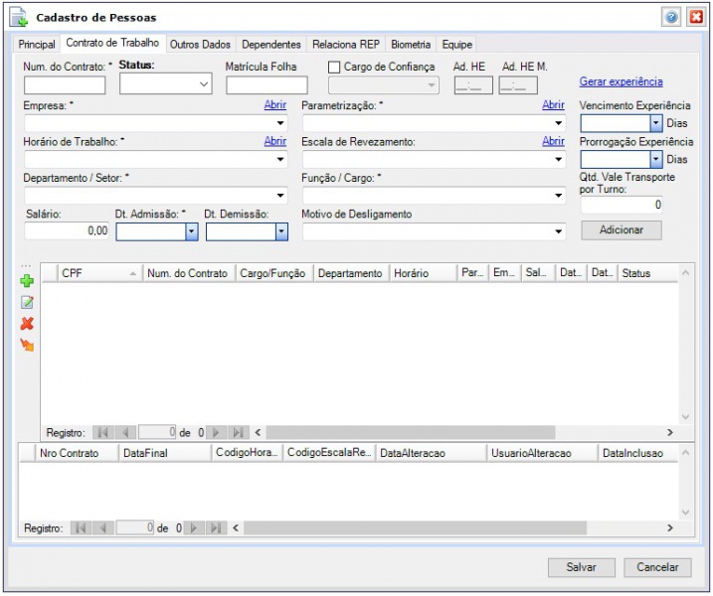Open the Dt. Admissão date picker
Image resolution: width=713 pixels, height=596 pixels.
(x=191, y=231)
